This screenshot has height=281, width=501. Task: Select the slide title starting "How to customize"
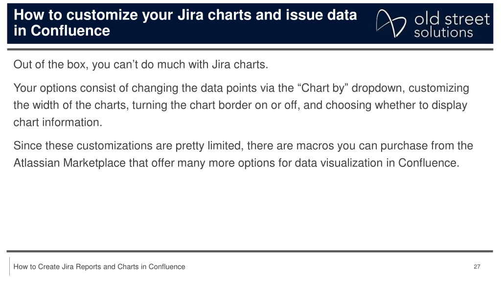pyautogui.click(x=185, y=22)
